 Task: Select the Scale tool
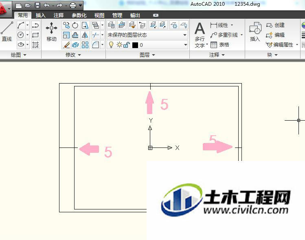coord(66,35)
